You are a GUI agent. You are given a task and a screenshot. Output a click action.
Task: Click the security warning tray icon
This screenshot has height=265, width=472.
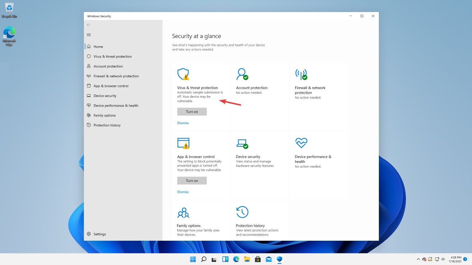(424, 259)
